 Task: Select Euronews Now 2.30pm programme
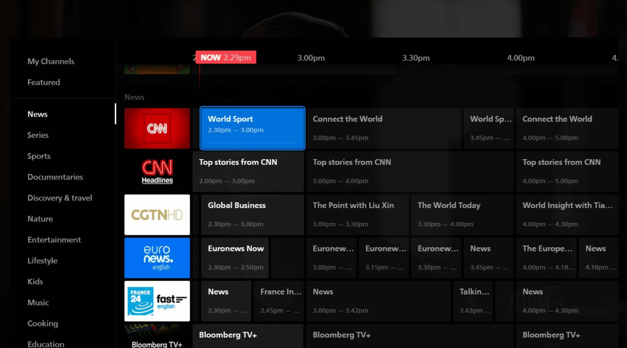[x=236, y=258]
